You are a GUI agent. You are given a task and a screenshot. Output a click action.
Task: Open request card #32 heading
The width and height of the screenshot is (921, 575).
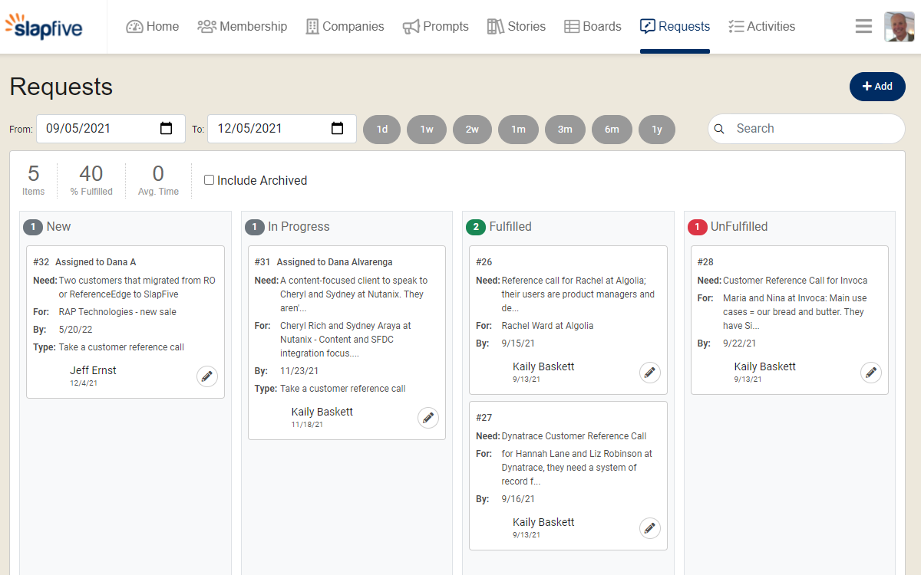(84, 262)
